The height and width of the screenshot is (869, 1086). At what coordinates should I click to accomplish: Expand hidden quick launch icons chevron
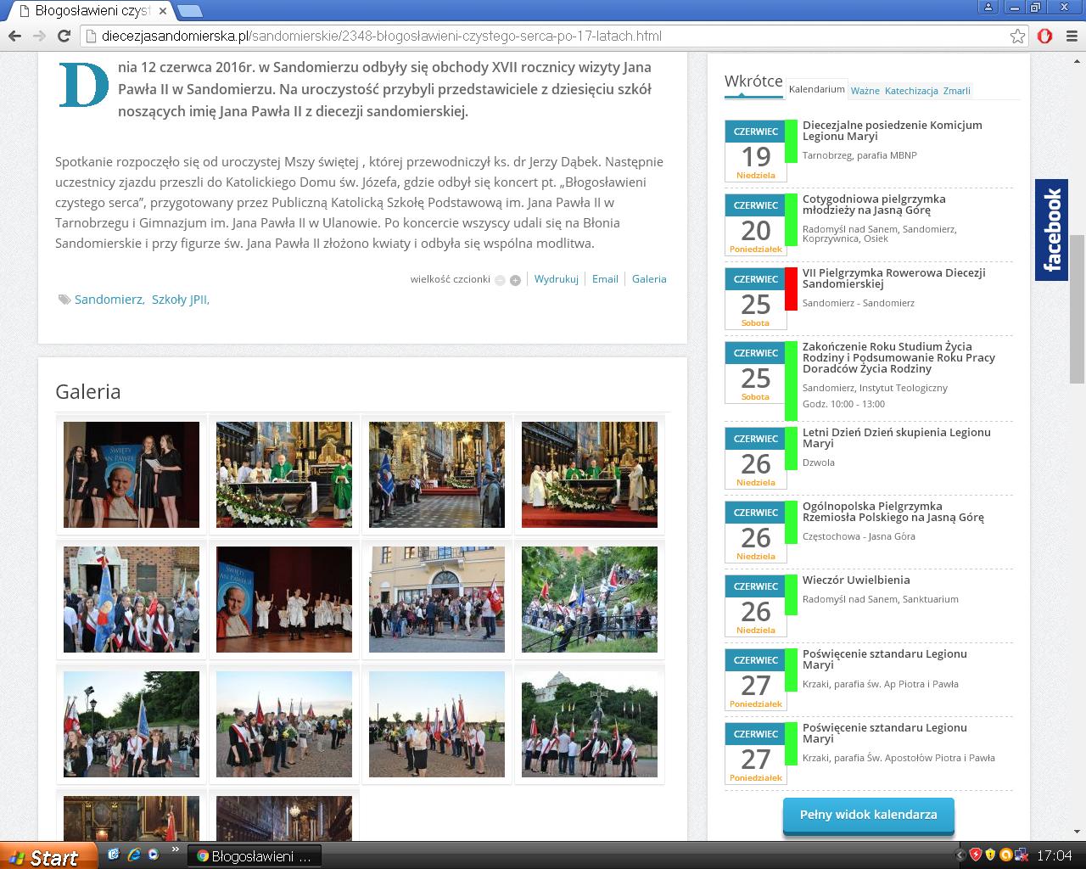coord(176,849)
